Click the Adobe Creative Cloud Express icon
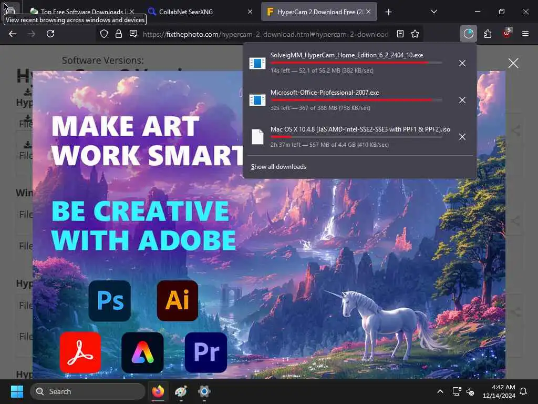 tap(142, 352)
